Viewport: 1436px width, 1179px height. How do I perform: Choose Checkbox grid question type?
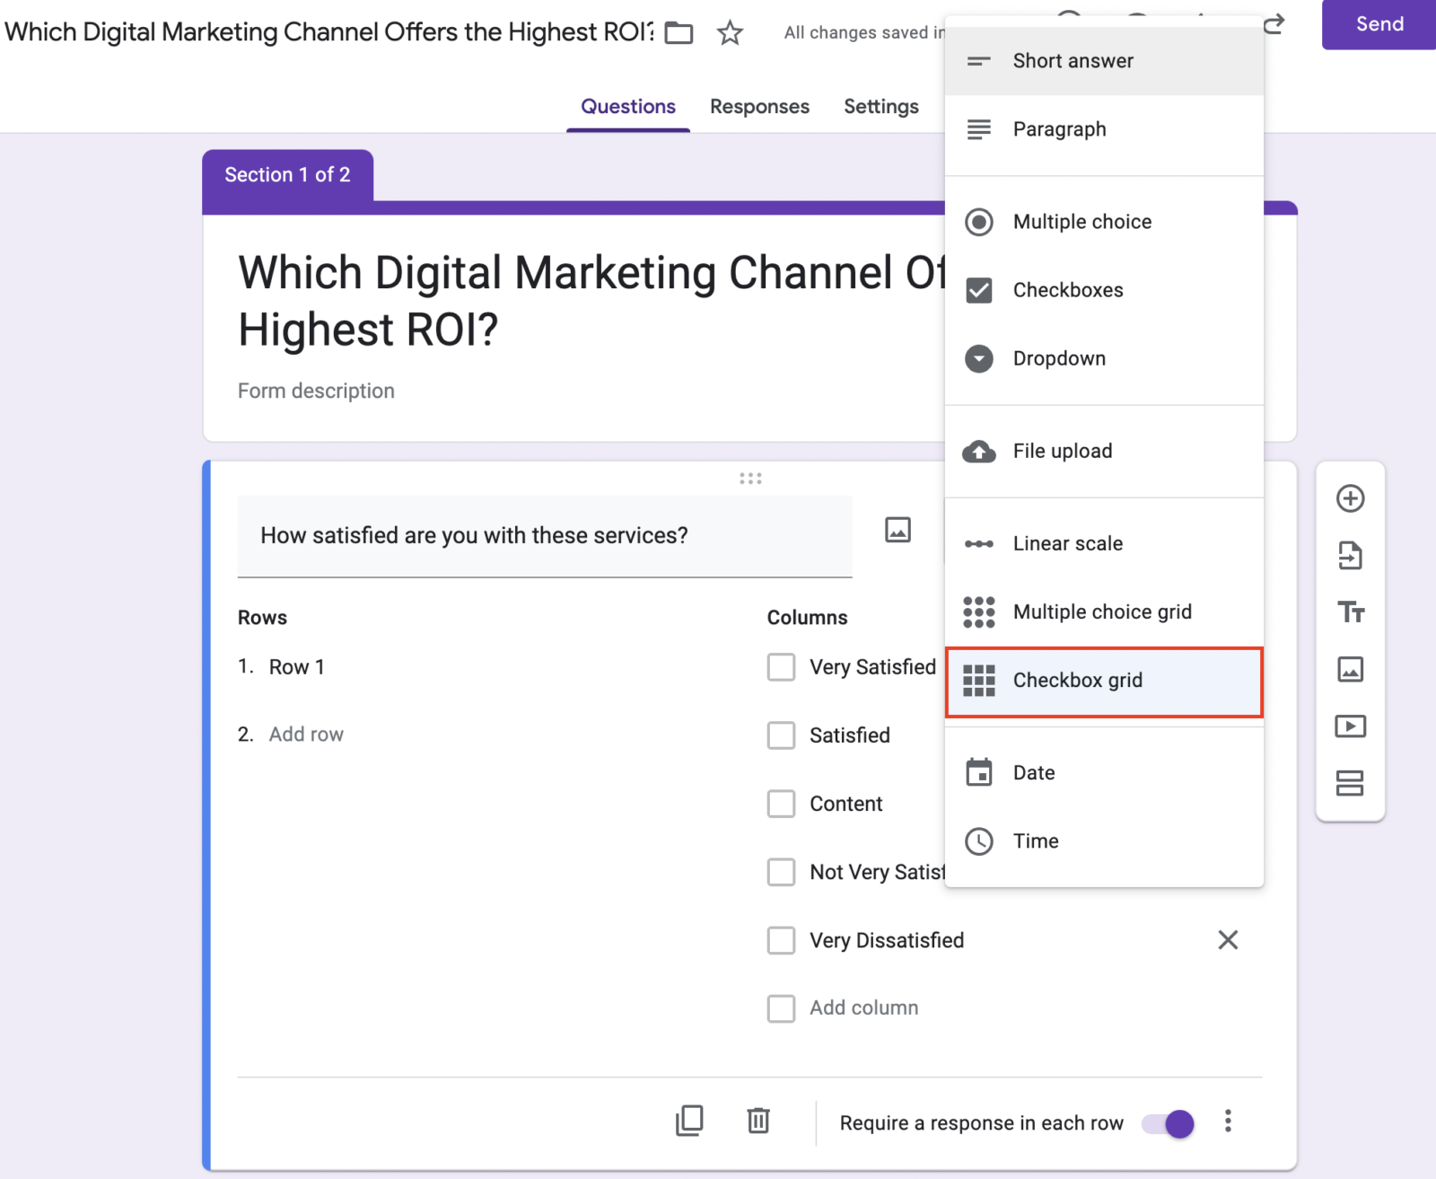tap(1104, 681)
